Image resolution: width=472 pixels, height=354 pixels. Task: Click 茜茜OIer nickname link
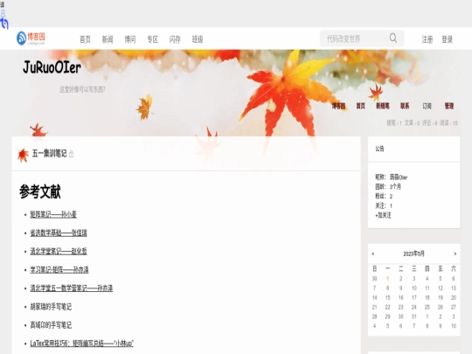click(x=399, y=177)
